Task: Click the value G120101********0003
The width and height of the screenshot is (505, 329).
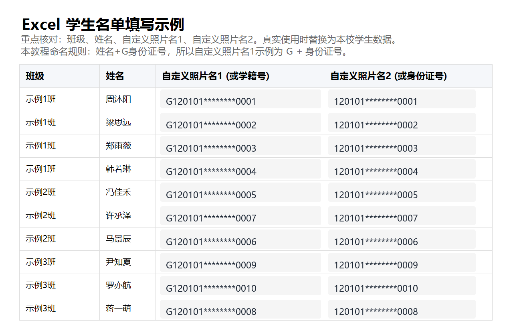Action: point(240,146)
